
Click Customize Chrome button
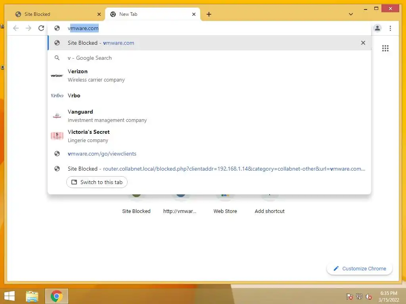pos(360,269)
